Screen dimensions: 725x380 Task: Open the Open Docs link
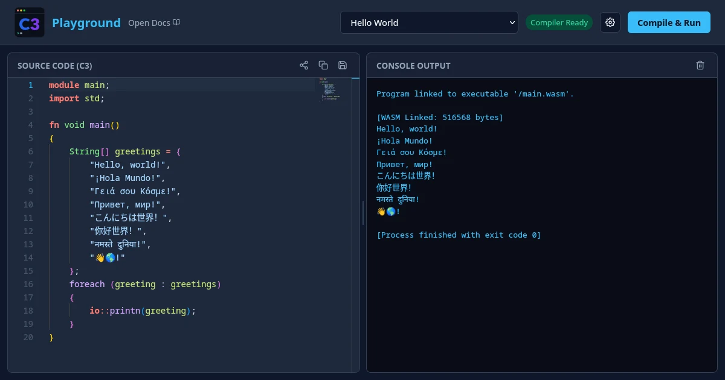(154, 23)
